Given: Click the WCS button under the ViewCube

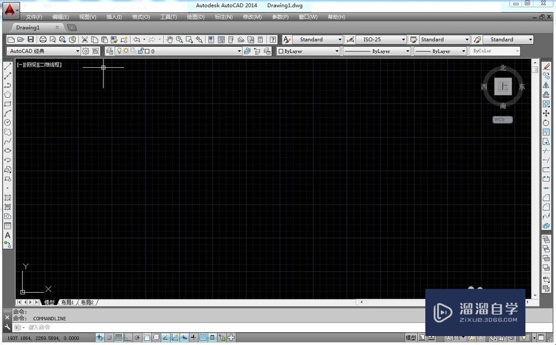Looking at the screenshot, I should tap(503, 120).
